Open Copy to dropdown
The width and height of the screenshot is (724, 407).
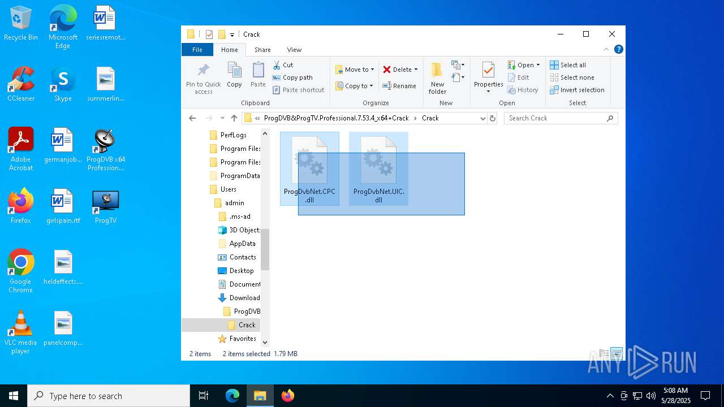(x=354, y=86)
